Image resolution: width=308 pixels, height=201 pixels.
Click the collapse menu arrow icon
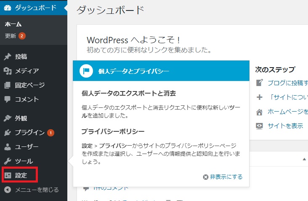click(8, 190)
